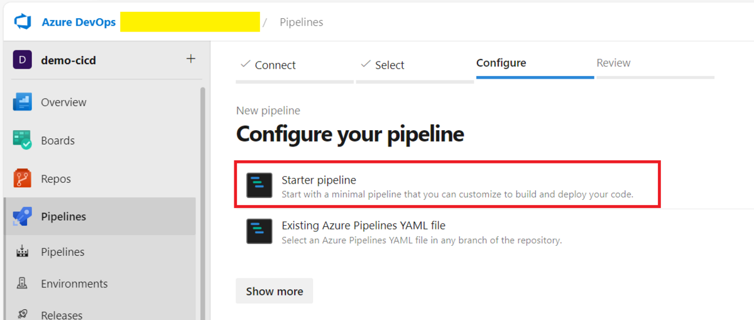Open the Boards sidebar icon
The width and height of the screenshot is (754, 320).
pyautogui.click(x=23, y=140)
